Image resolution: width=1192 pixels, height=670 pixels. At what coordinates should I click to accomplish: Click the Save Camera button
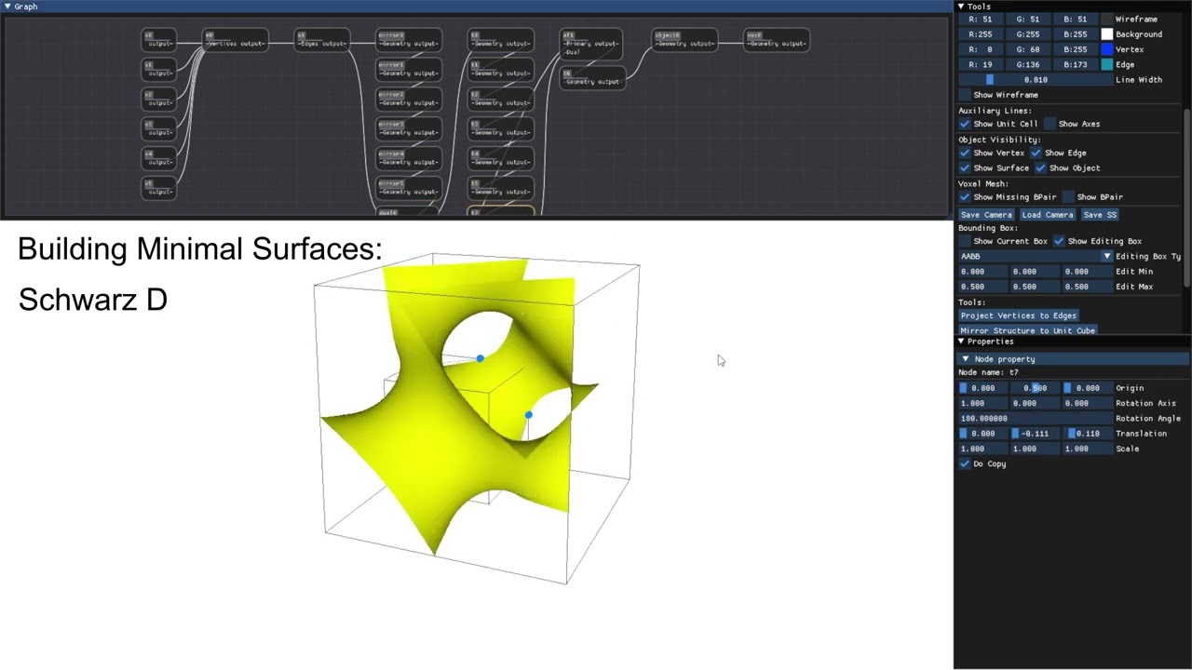pos(985,215)
